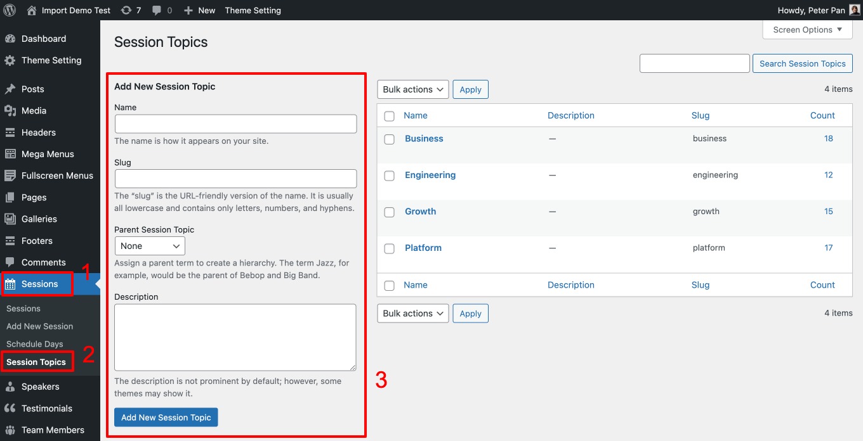This screenshot has height=441, width=863.
Task: Select the Media sidebar icon
Action: pos(14,110)
